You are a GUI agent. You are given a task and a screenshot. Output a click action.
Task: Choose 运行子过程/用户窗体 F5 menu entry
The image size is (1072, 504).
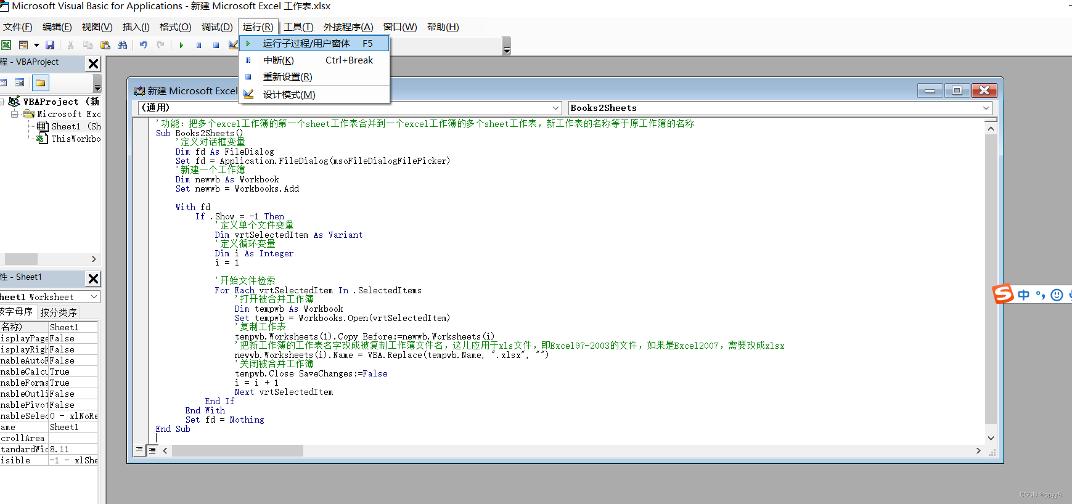tap(314, 44)
